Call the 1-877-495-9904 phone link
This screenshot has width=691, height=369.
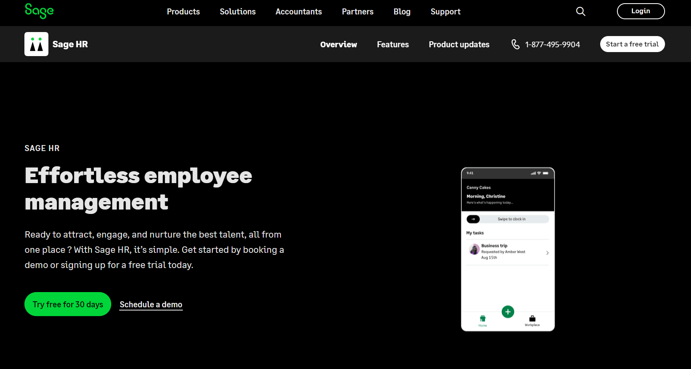pyautogui.click(x=553, y=44)
